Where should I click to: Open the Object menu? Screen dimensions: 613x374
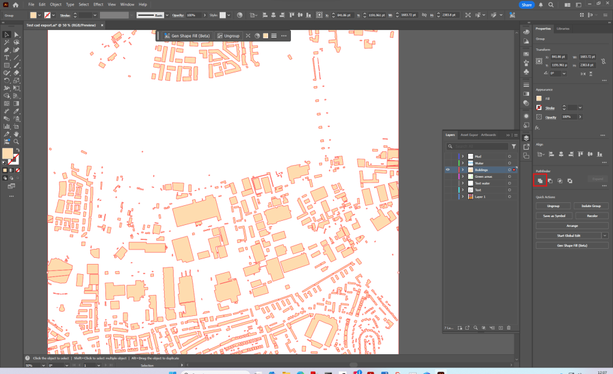pyautogui.click(x=56, y=4)
